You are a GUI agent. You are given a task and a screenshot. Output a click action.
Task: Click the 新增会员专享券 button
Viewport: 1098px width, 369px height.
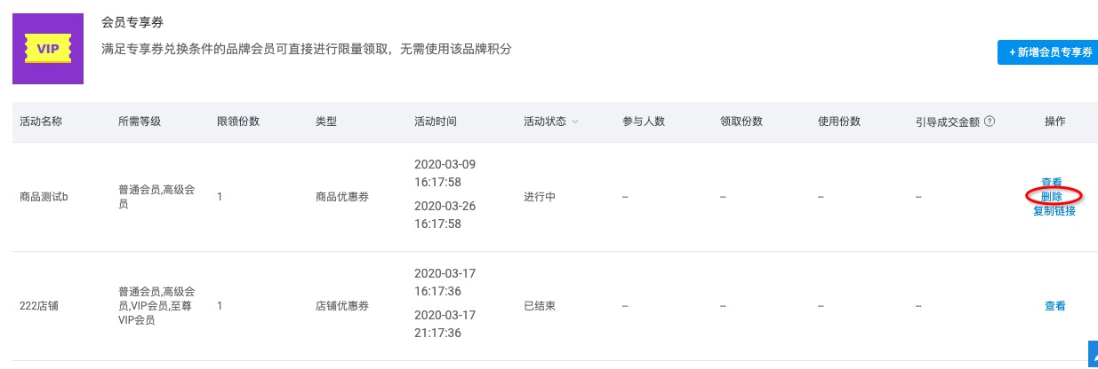tap(1049, 52)
